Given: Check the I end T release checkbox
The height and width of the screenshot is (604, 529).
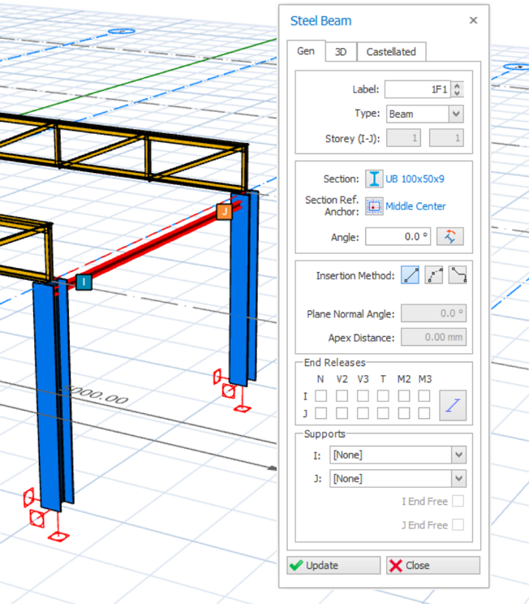Looking at the screenshot, I should pyautogui.click(x=383, y=396).
